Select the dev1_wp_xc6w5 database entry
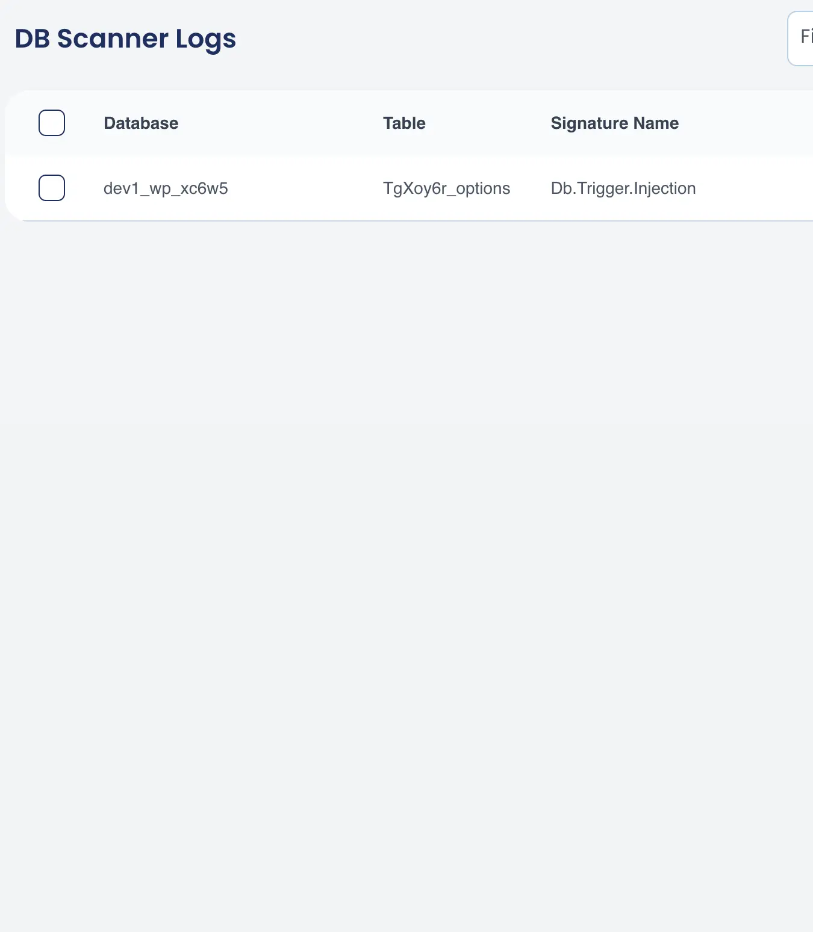 166,188
